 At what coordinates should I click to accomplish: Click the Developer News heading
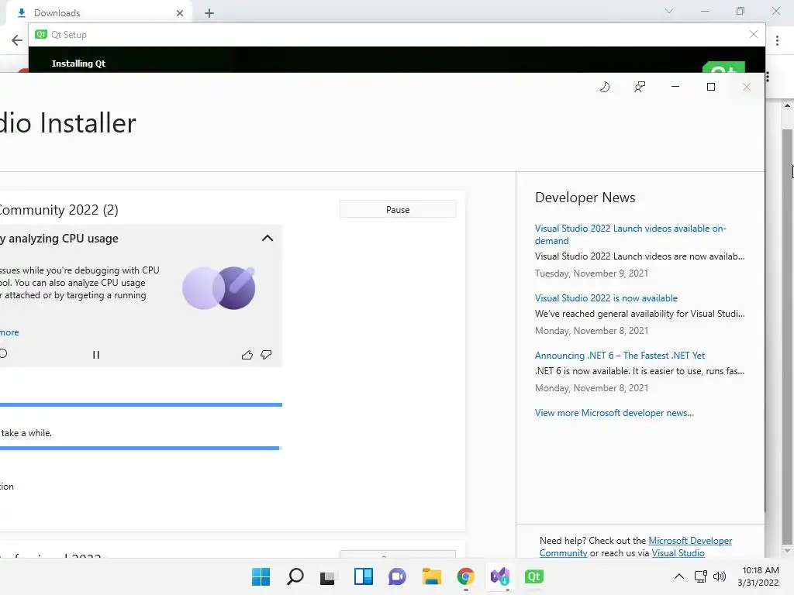coord(585,198)
